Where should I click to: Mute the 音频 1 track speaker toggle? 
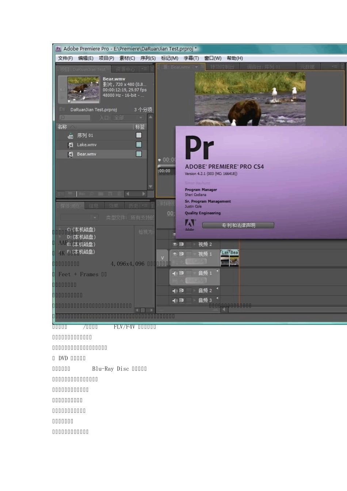click(x=175, y=273)
